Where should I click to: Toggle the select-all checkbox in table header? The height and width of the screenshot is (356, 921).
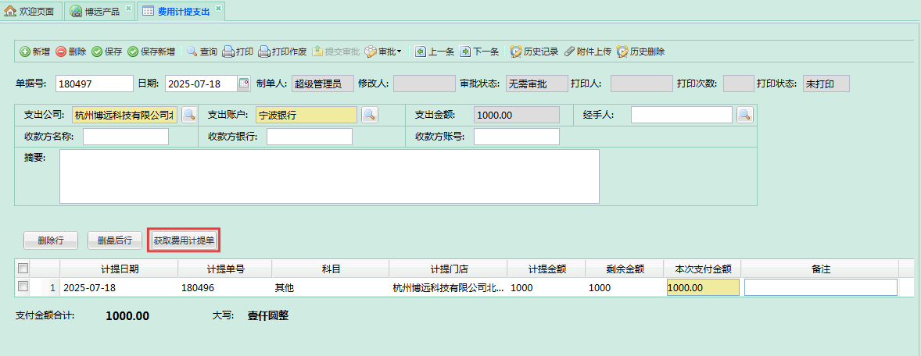pyautogui.click(x=23, y=269)
